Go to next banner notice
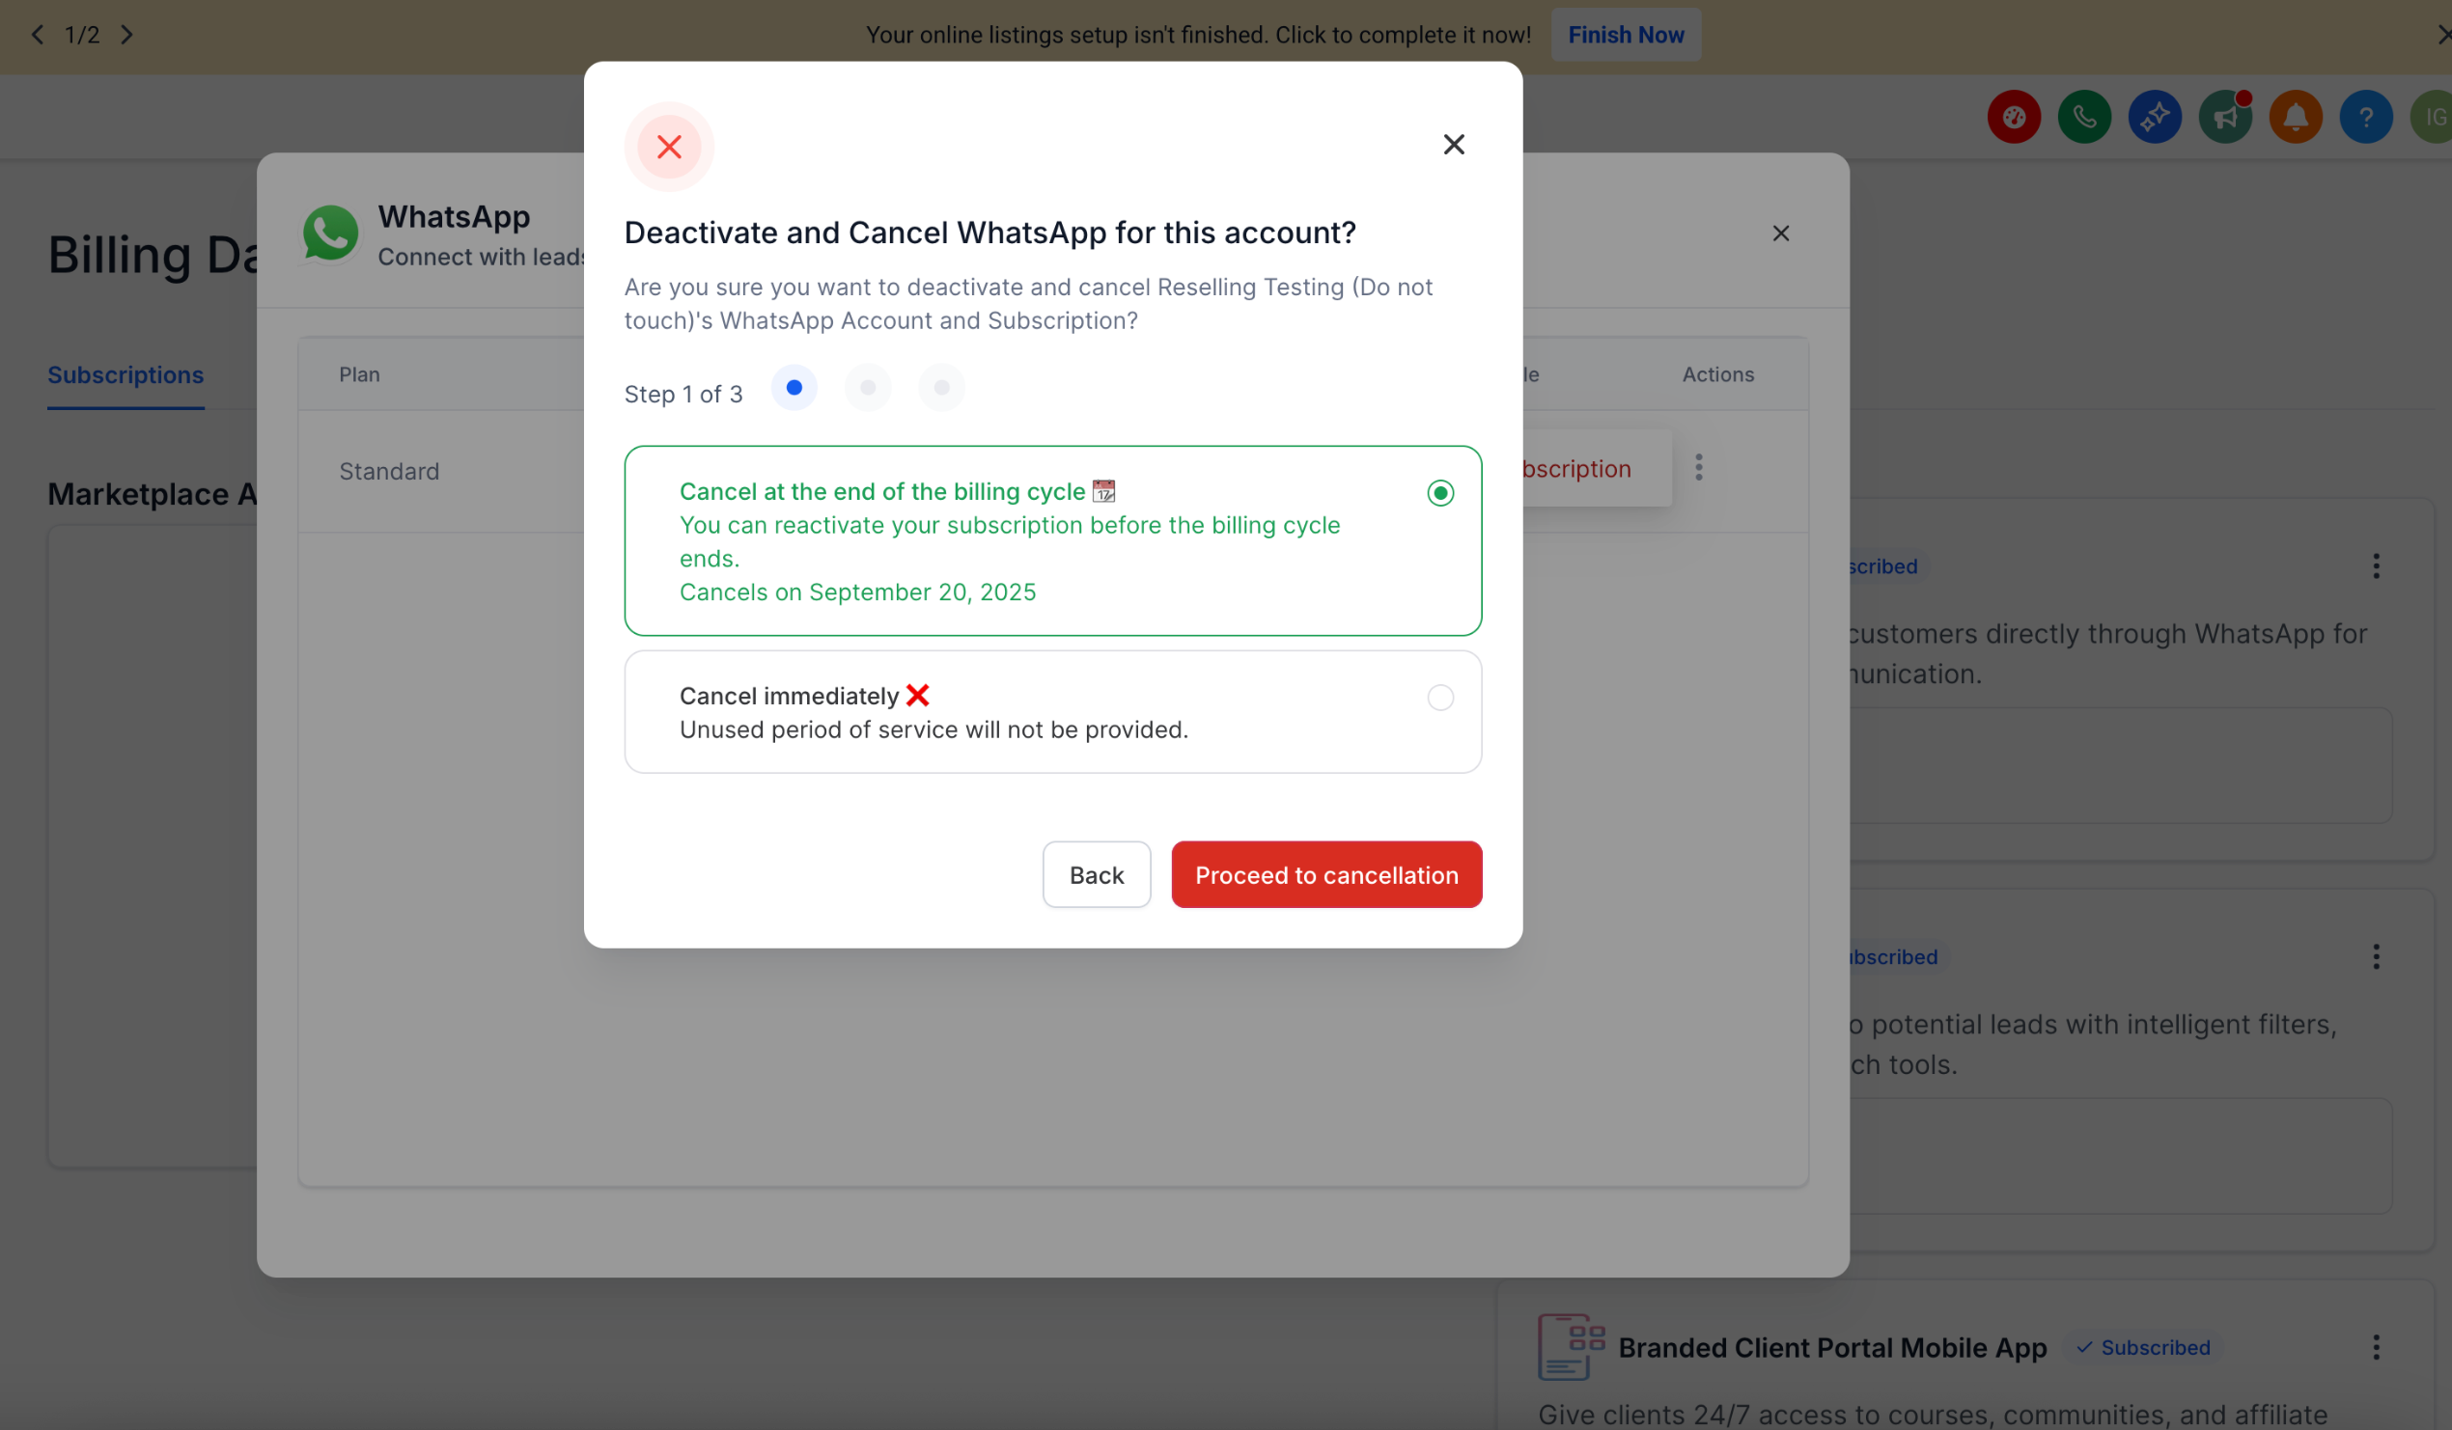Image resolution: width=2452 pixels, height=1430 pixels. pyautogui.click(x=126, y=34)
